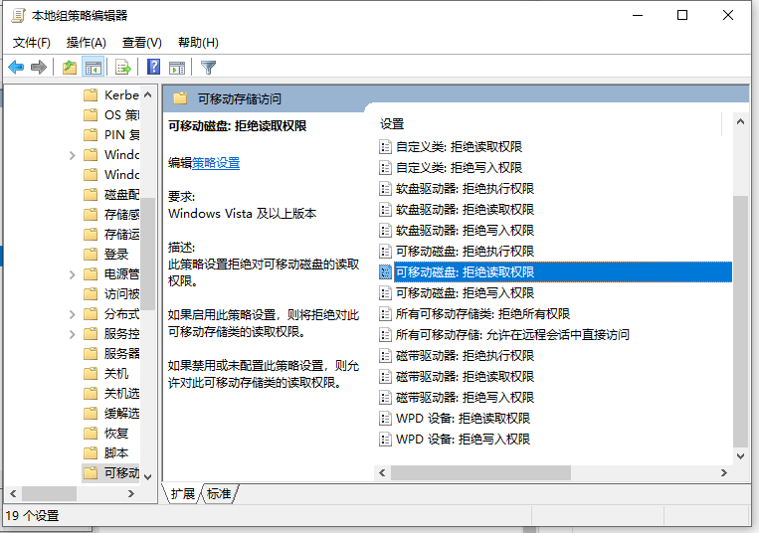This screenshot has height=533, width=759.
Task: Select the 服务器 folder in tree
Action: click(x=110, y=354)
